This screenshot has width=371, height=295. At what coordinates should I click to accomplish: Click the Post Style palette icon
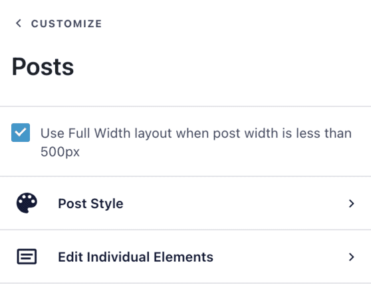click(27, 203)
